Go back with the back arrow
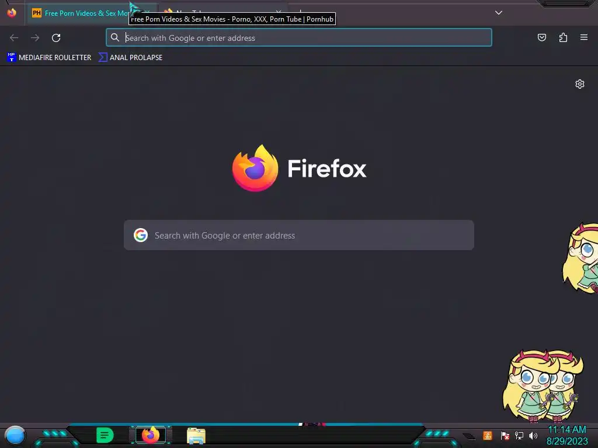The height and width of the screenshot is (448, 598). pyautogui.click(x=14, y=38)
